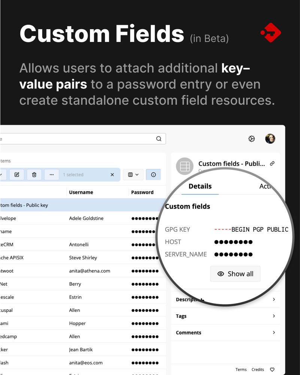Image resolution: width=300 pixels, height=375 pixels.
Task: Click the Adele Goldstine username cell
Action: (86, 218)
